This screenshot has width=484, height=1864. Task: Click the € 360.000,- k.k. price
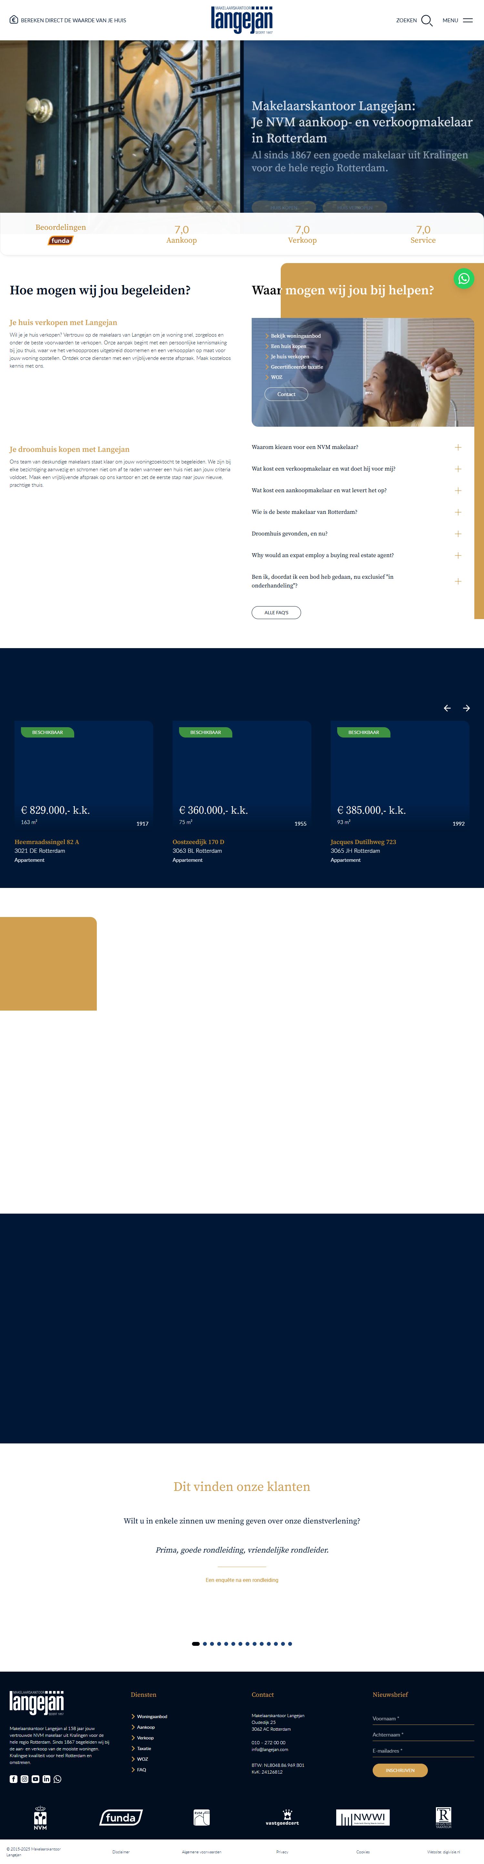[x=213, y=810]
